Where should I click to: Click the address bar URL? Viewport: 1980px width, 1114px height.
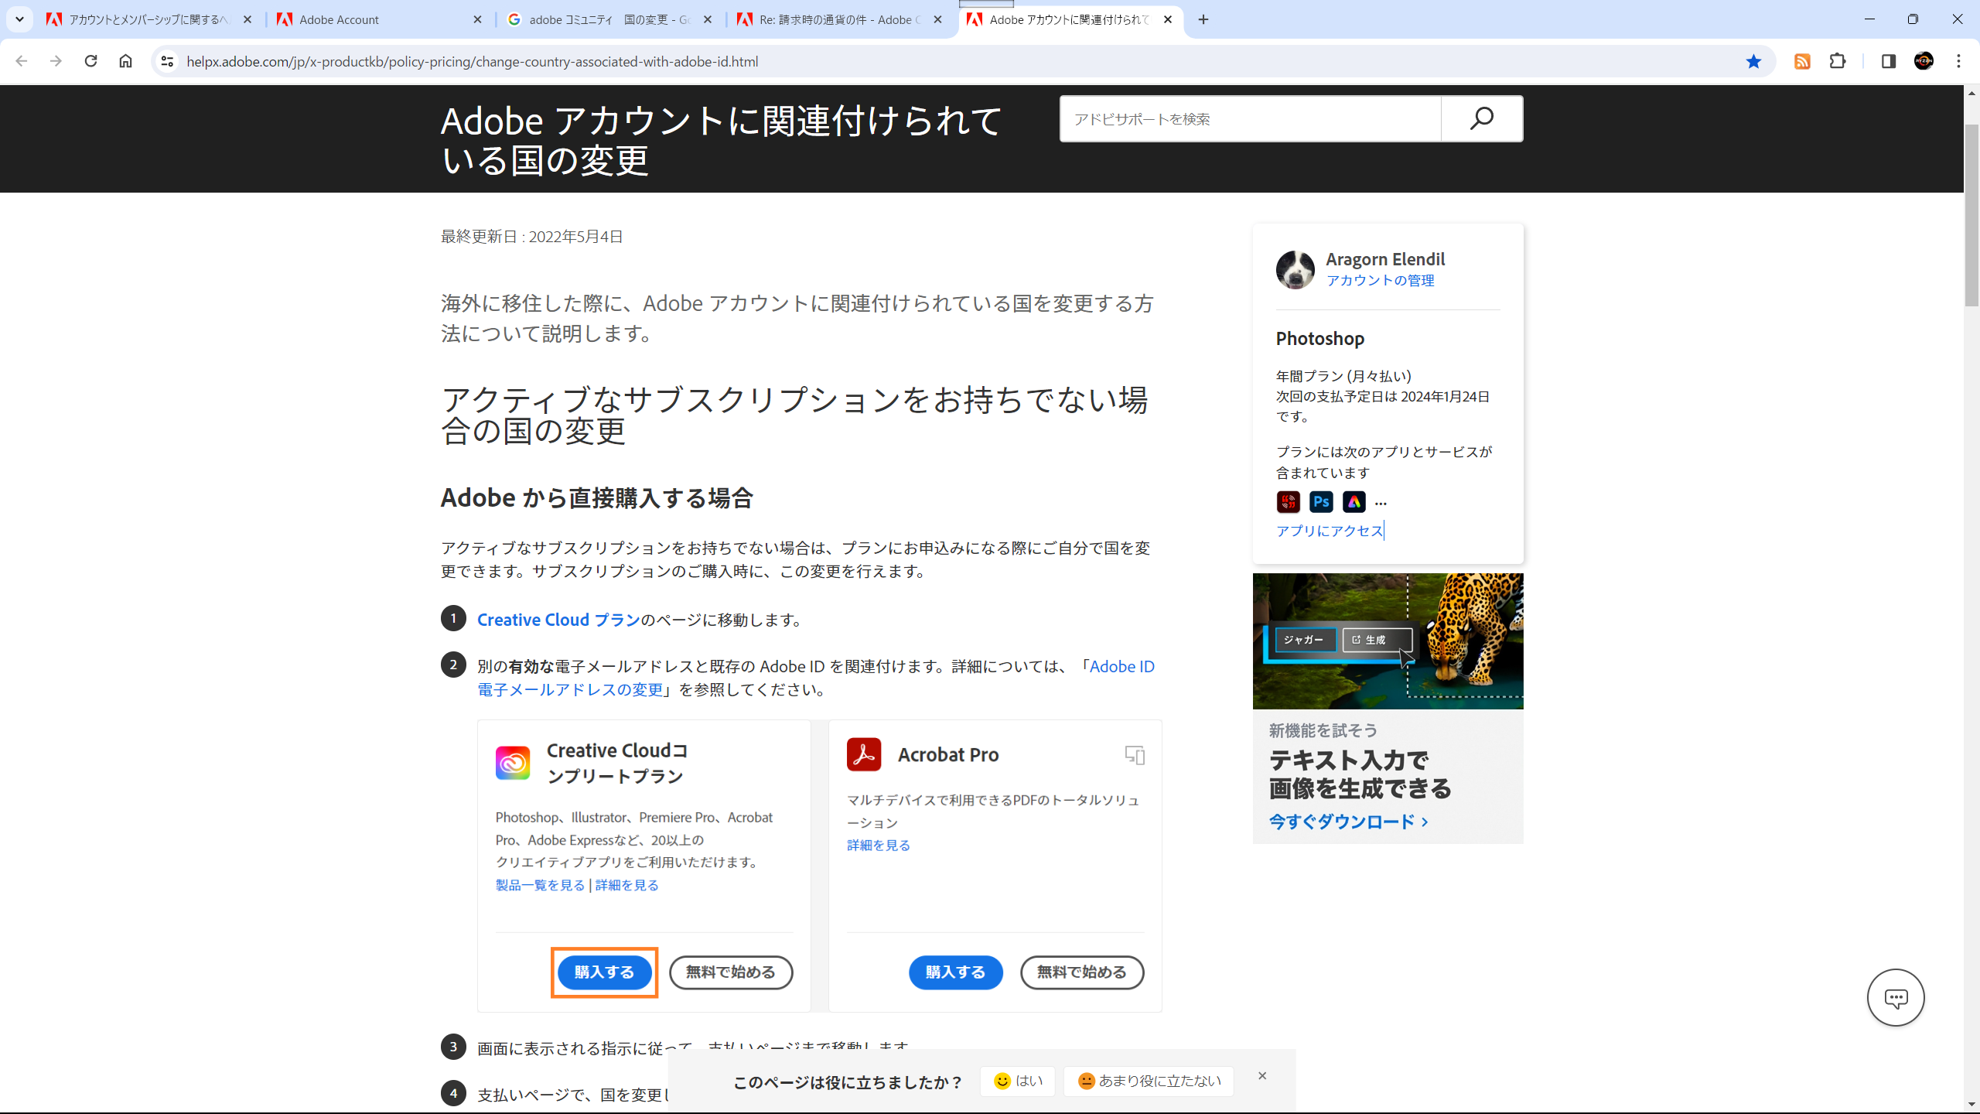[x=472, y=61]
